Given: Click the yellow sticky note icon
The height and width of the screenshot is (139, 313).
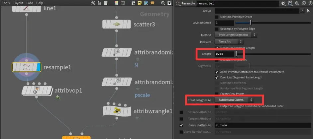Looking at the screenshot, I should [x=140, y=3].
